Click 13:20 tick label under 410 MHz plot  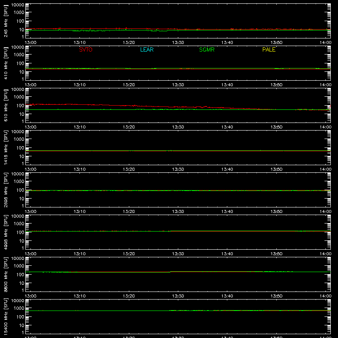coord(129,85)
